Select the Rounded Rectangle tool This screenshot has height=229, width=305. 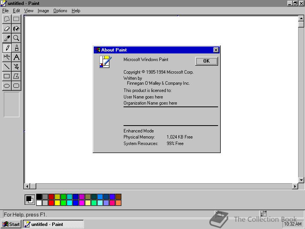(x=16, y=85)
